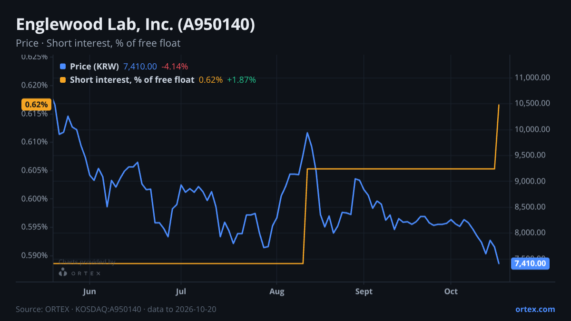Click the orange 0.62% axis badge
Screen dimensions: 571x321
coord(36,104)
